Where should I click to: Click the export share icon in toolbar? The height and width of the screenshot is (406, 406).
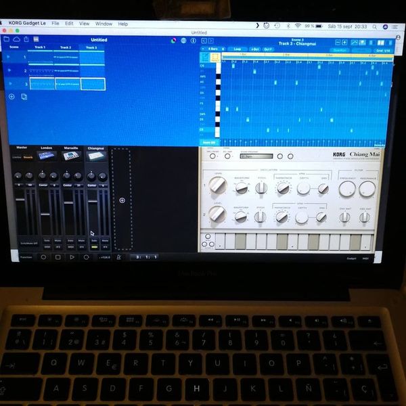26,39
